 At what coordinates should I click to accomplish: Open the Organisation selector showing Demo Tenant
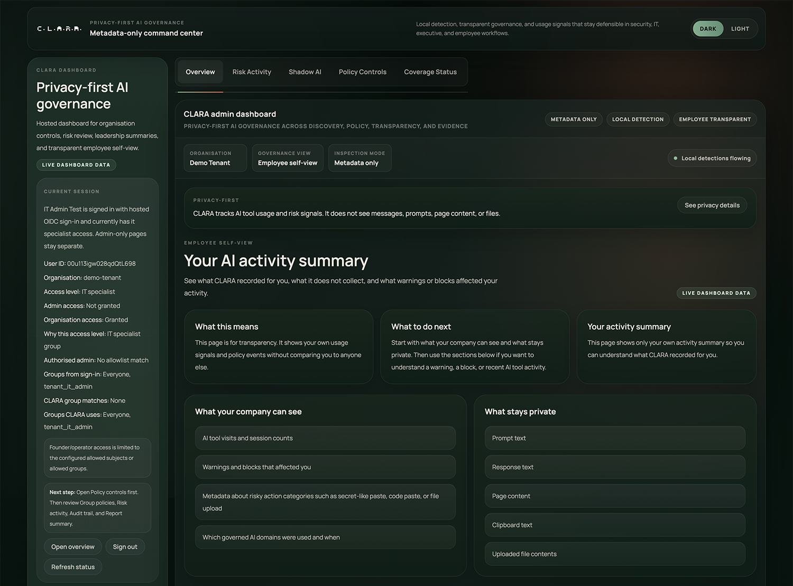click(215, 158)
